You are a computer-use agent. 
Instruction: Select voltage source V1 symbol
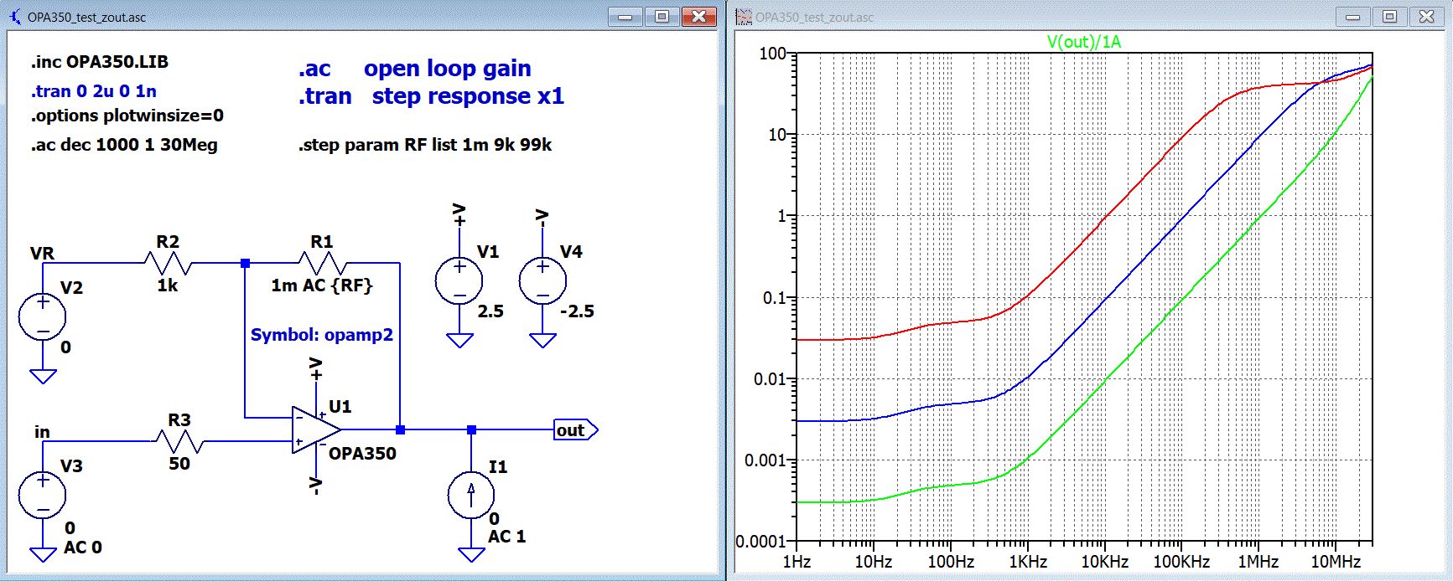tap(459, 280)
